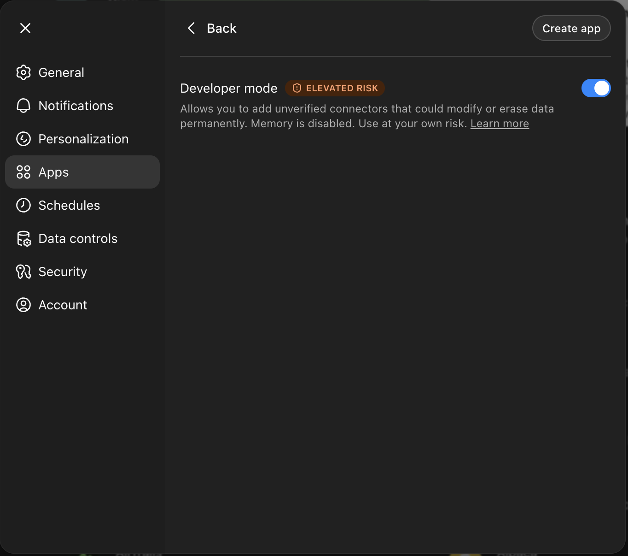
Task: Disable the Developer mode toggle
Action: tap(596, 88)
